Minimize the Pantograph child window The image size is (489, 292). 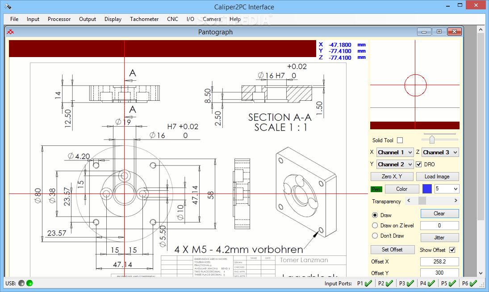[424, 32]
